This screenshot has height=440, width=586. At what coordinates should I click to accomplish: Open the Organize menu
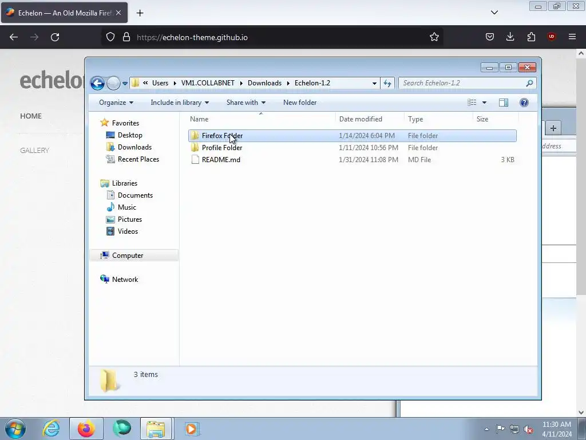pyautogui.click(x=116, y=103)
